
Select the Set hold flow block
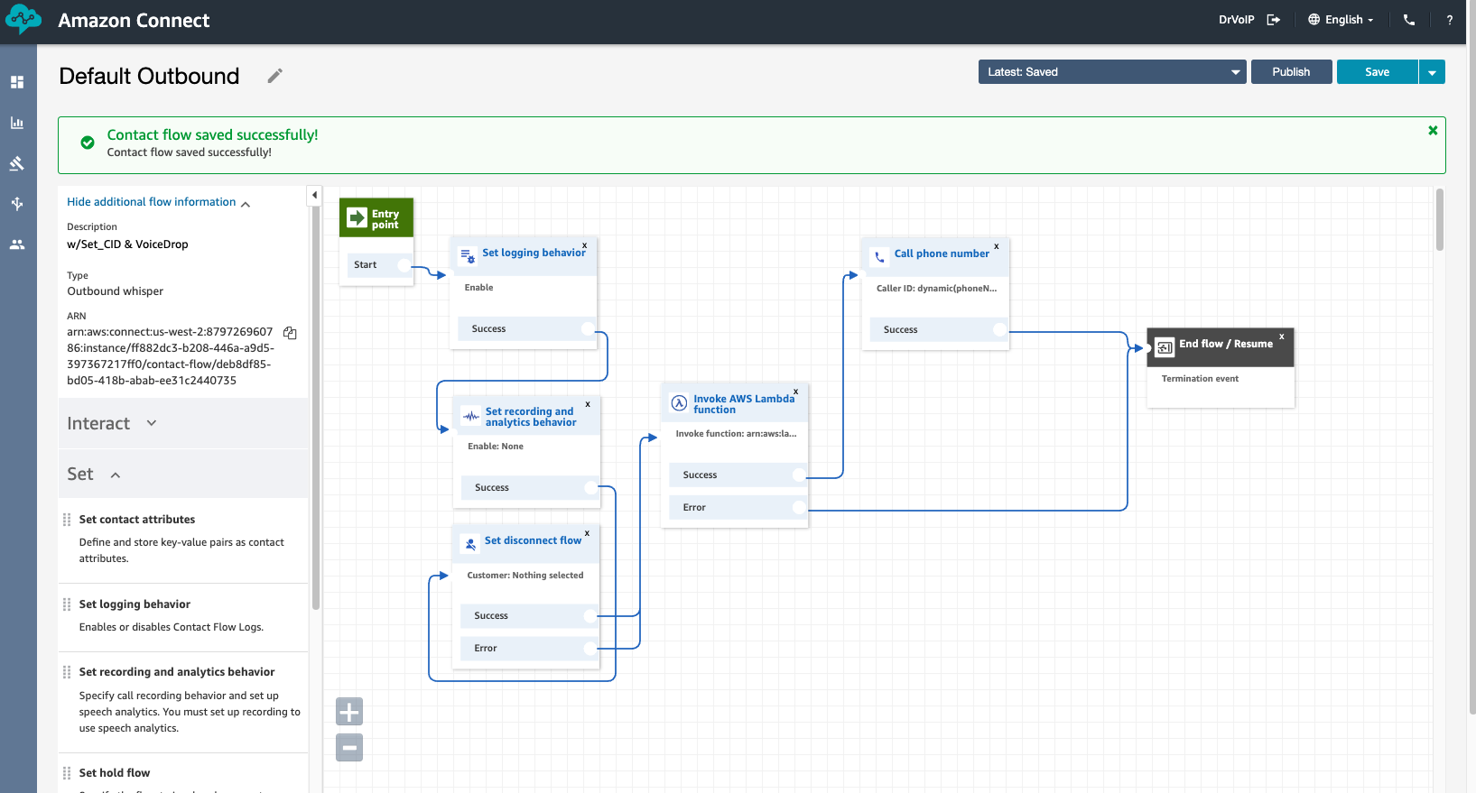pyautogui.click(x=183, y=774)
